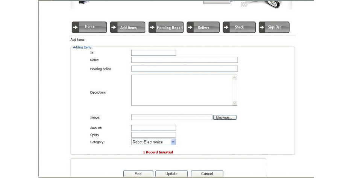Click the 'Add items:' page heading

[78, 40]
